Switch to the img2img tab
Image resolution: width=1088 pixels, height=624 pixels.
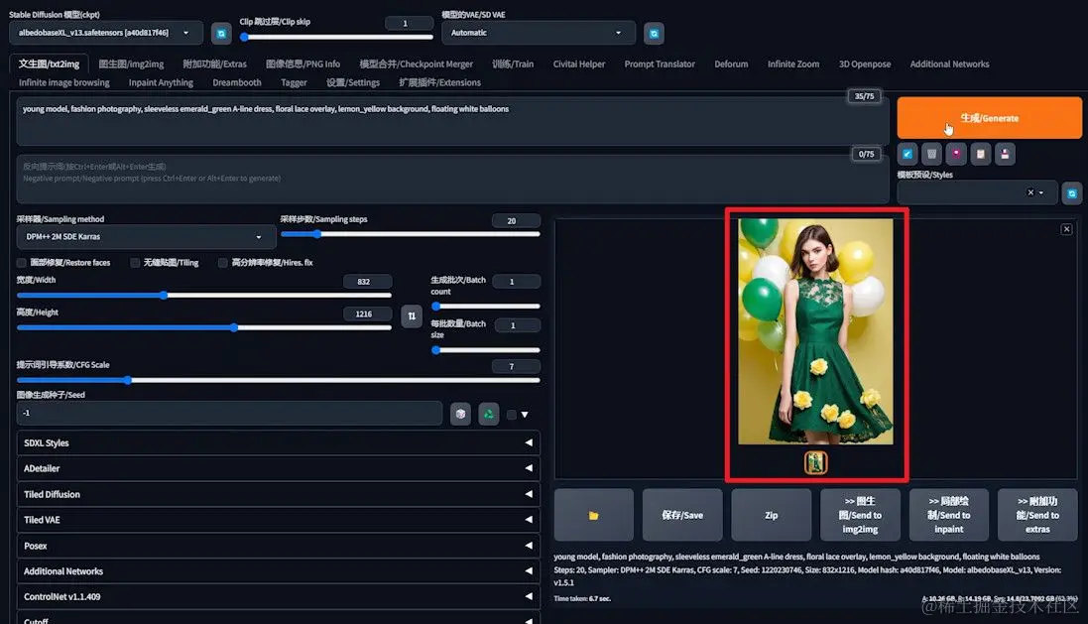[x=131, y=63]
